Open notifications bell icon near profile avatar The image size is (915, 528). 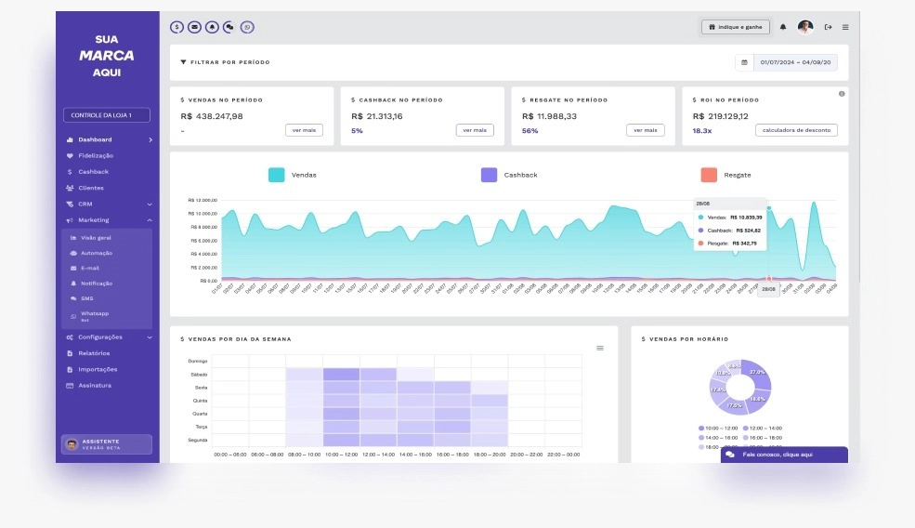[x=783, y=27]
